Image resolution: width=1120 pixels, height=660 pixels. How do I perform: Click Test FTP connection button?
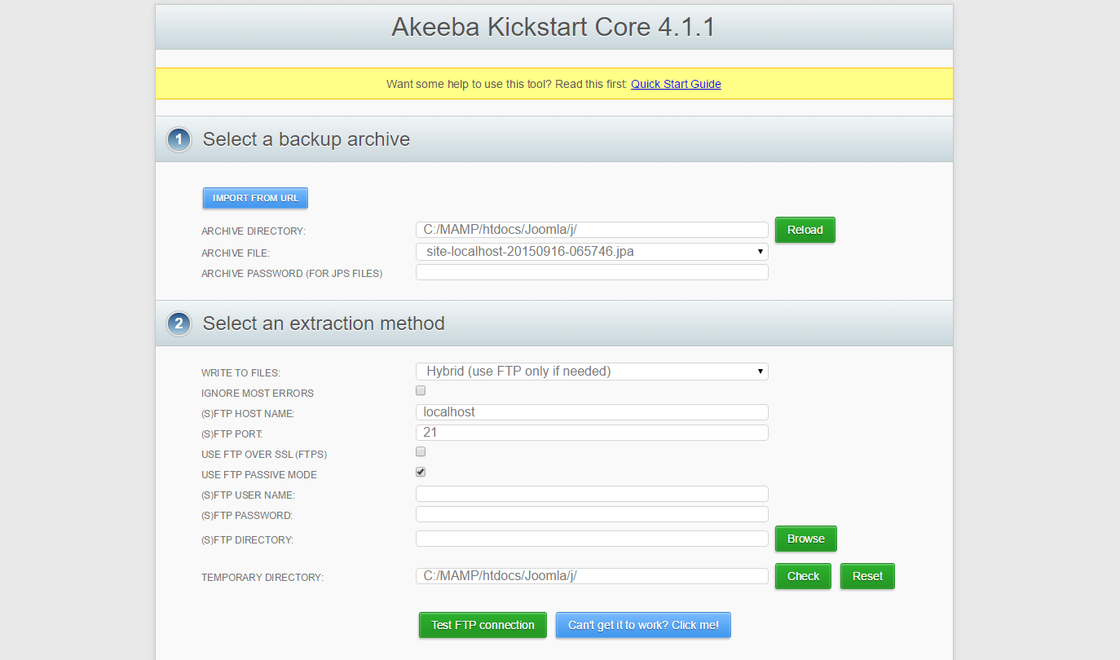coord(483,625)
